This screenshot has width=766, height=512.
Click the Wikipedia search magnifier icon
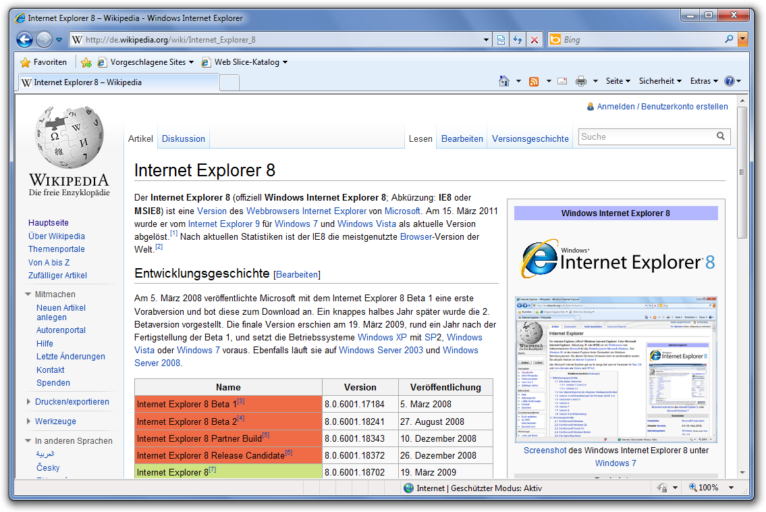(x=721, y=136)
